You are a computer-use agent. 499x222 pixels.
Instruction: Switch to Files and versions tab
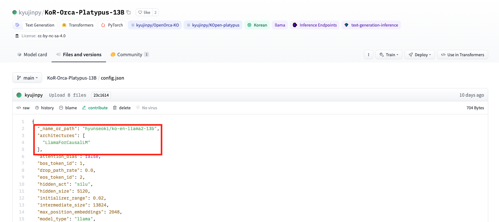[79, 55]
